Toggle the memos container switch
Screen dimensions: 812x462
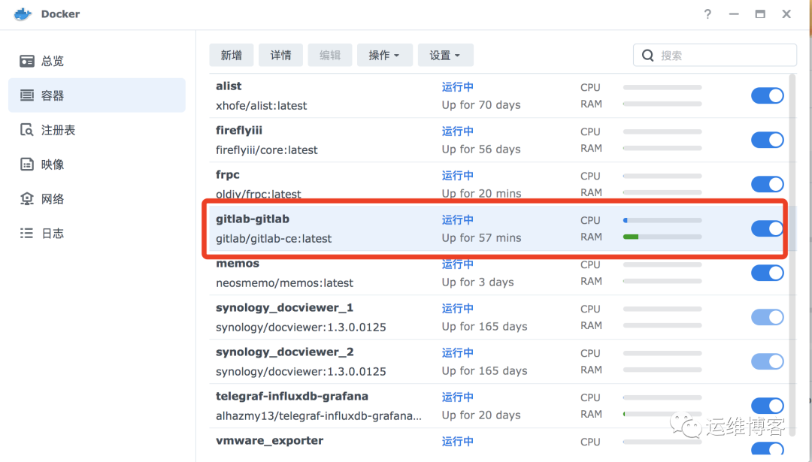(x=768, y=273)
